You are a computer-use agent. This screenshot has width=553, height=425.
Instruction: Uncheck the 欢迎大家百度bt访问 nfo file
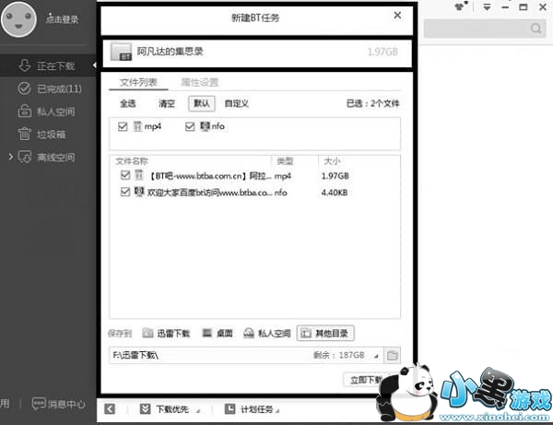125,192
